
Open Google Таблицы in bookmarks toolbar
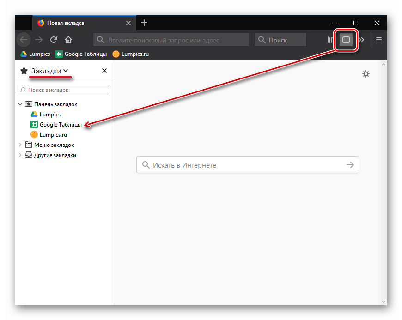(x=81, y=54)
